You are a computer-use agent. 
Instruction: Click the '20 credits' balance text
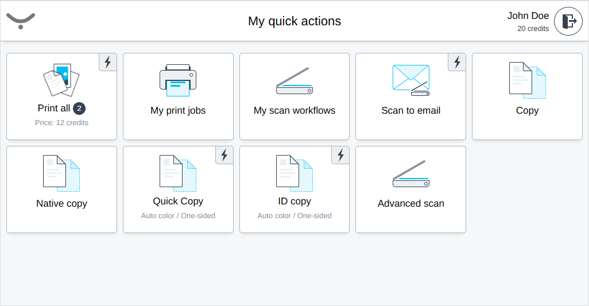533,29
